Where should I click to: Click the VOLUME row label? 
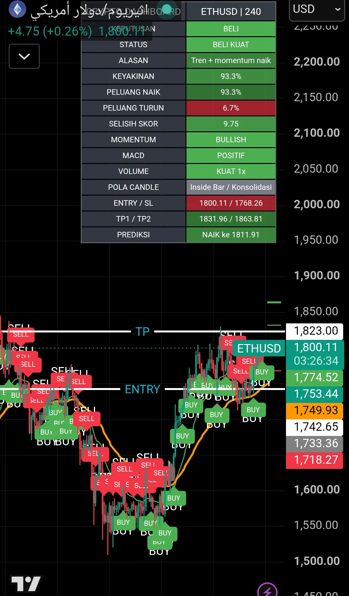point(133,171)
